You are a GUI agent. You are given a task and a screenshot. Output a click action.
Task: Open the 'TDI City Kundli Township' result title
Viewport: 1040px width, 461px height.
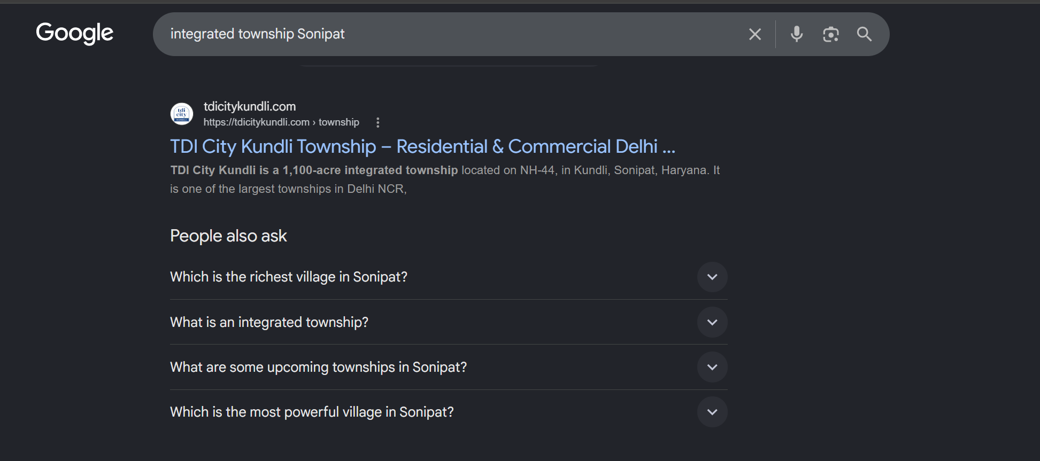pos(422,146)
